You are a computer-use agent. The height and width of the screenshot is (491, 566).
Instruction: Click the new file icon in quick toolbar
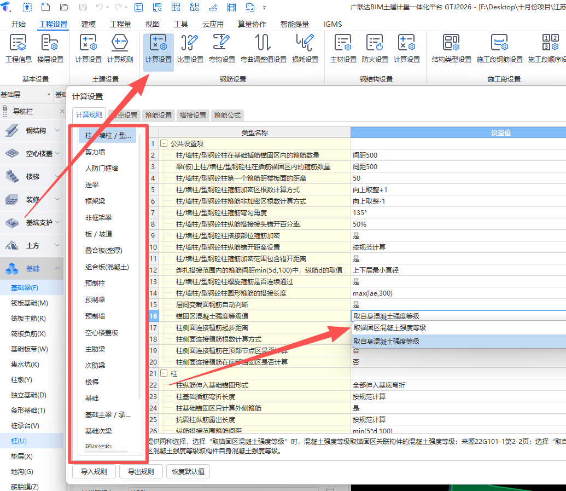(x=45, y=7)
